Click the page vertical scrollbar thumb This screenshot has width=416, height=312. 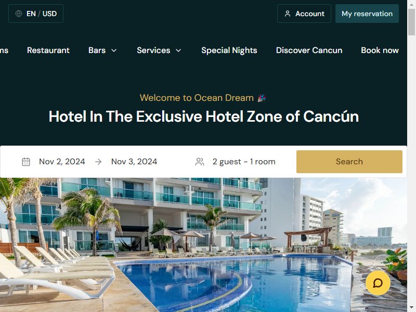pyautogui.click(x=411, y=22)
